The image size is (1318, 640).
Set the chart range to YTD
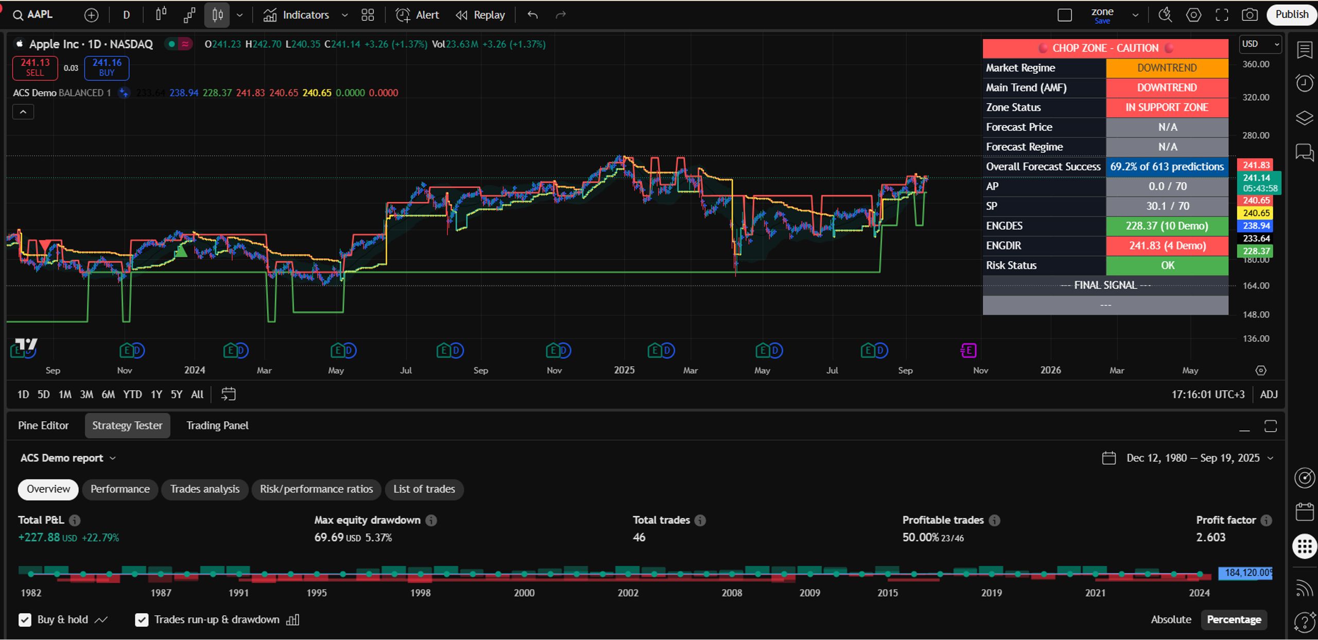click(132, 395)
